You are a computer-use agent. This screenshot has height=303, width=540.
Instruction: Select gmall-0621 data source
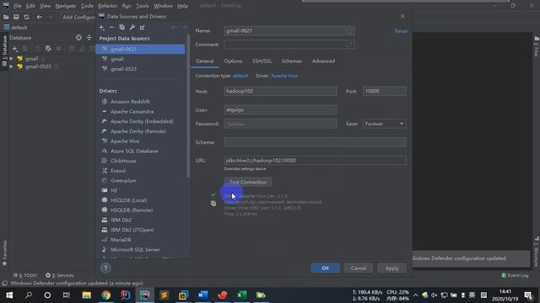[x=141, y=49]
